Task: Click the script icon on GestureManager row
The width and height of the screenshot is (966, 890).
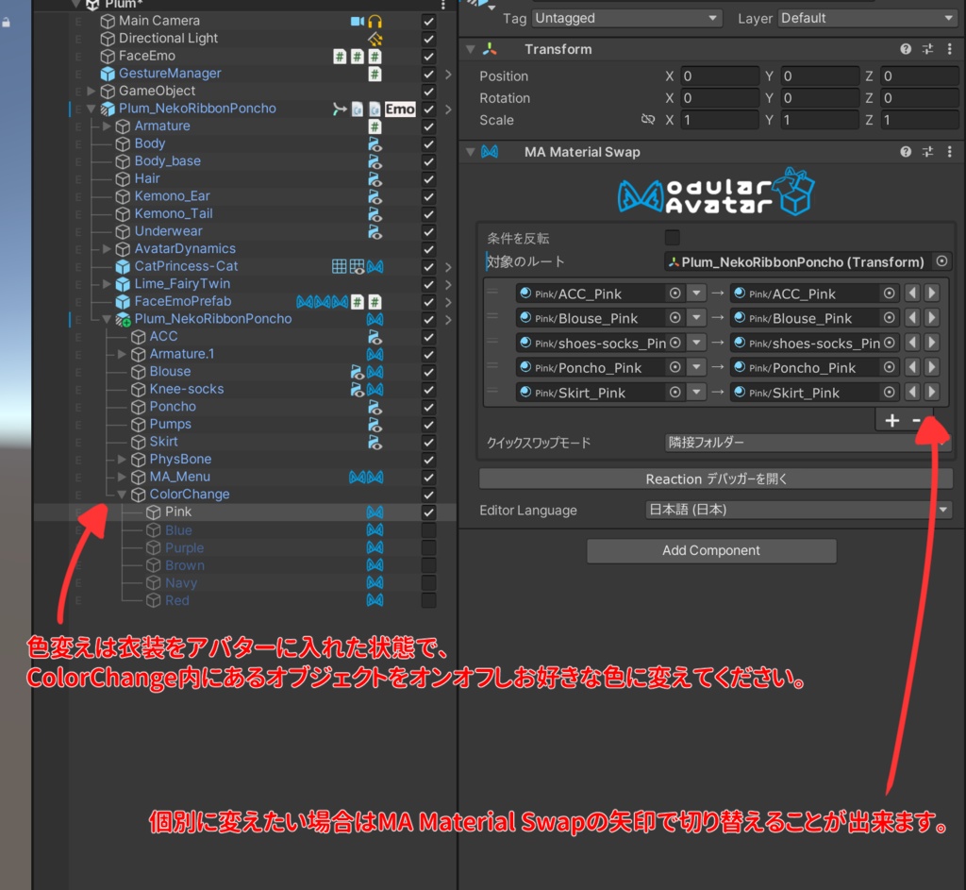Action: click(375, 74)
